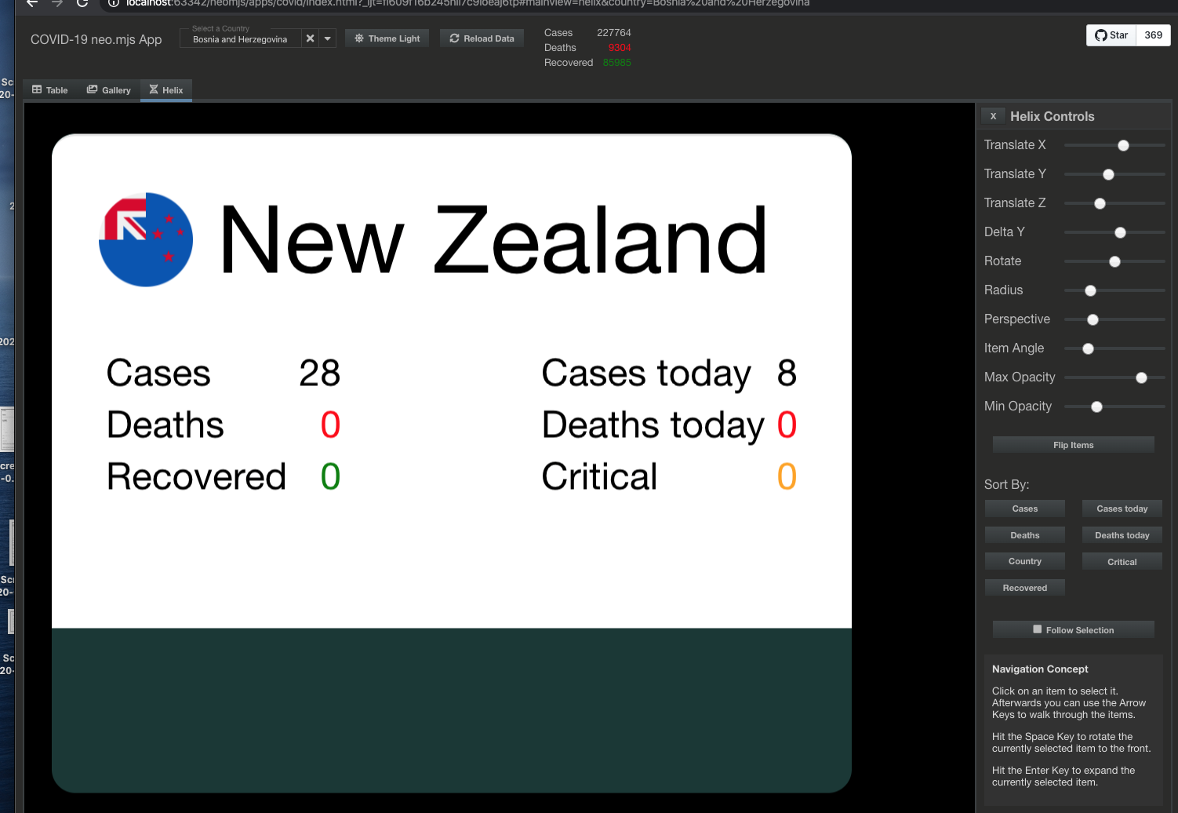
Task: Close the Helix Controls panel
Action: (993, 116)
